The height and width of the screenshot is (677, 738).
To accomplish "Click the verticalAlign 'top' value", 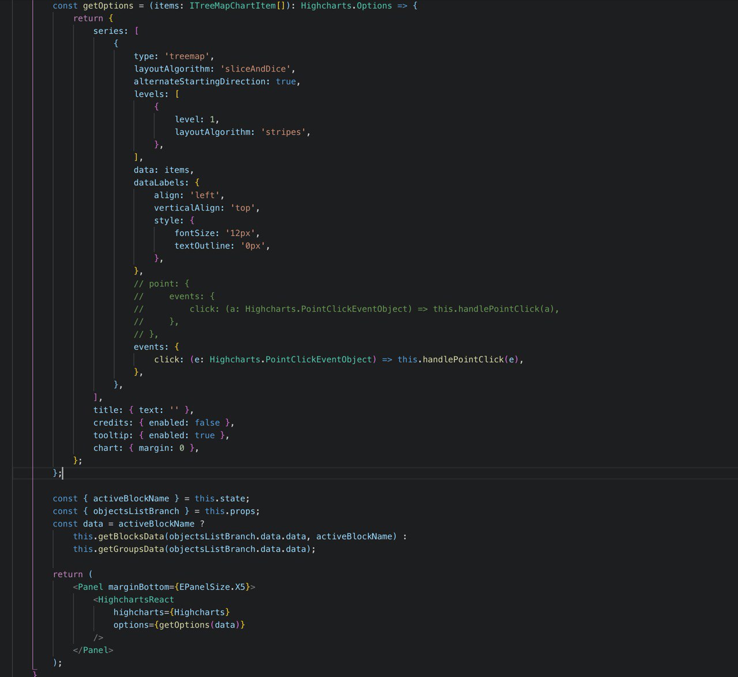I will pos(243,208).
